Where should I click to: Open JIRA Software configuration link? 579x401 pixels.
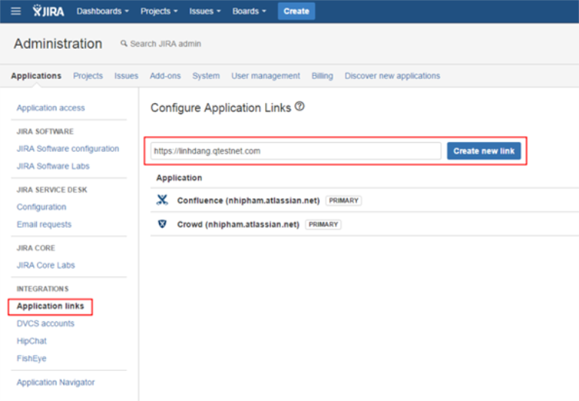pyautogui.click(x=68, y=149)
